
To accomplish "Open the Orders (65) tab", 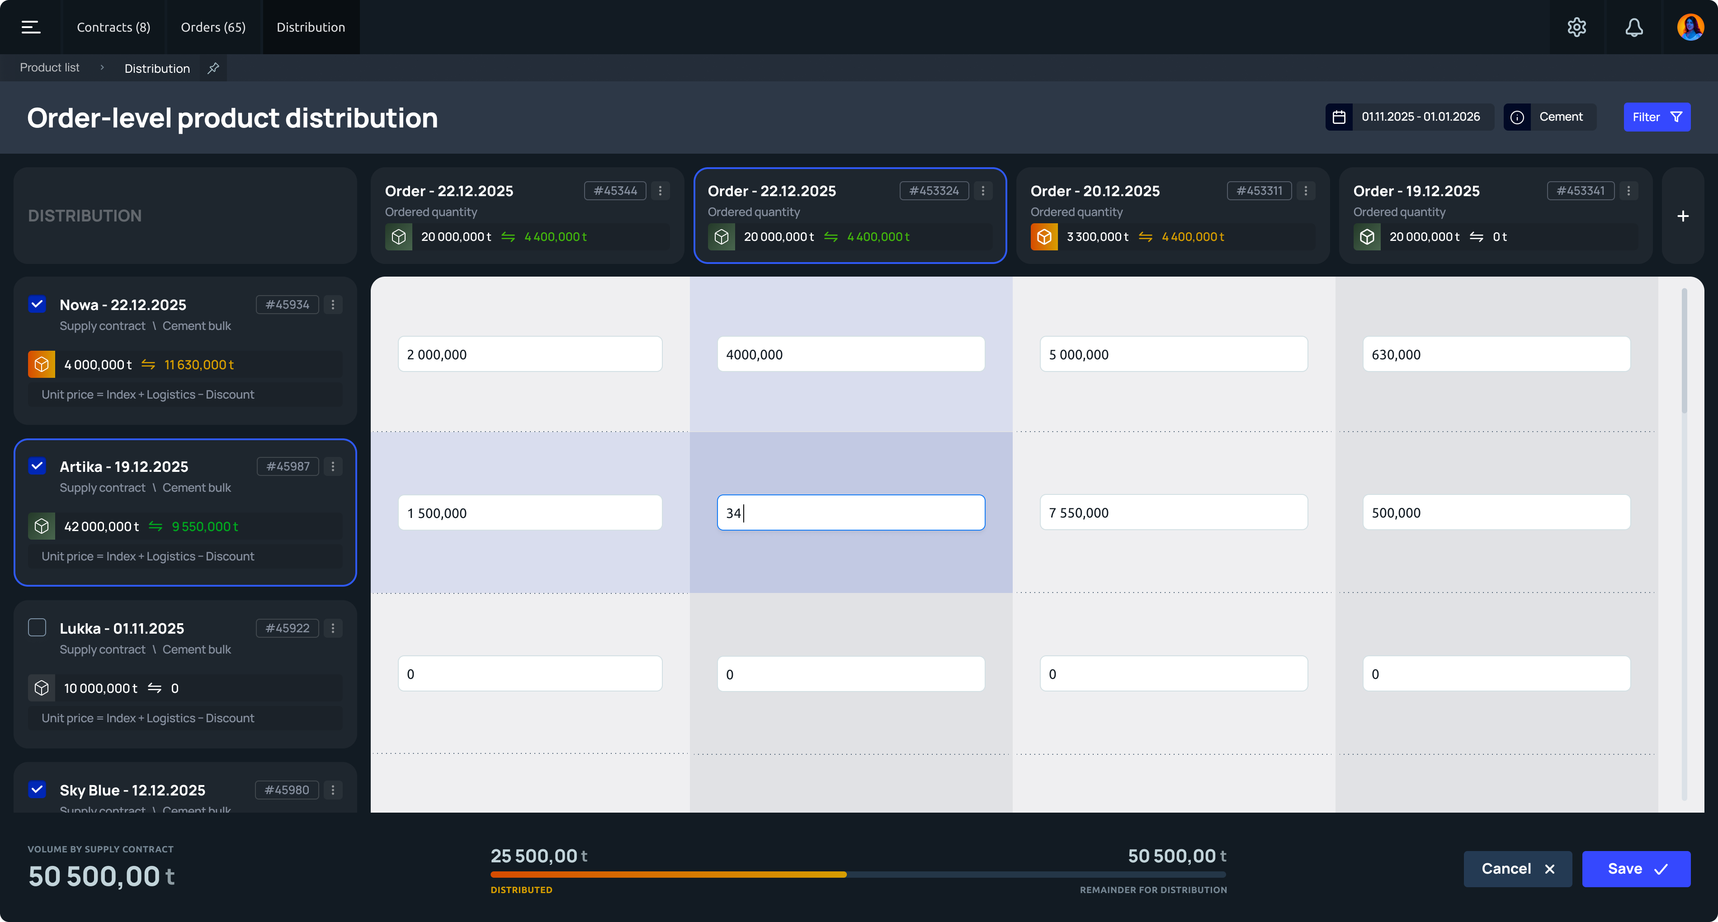I will [x=213, y=27].
